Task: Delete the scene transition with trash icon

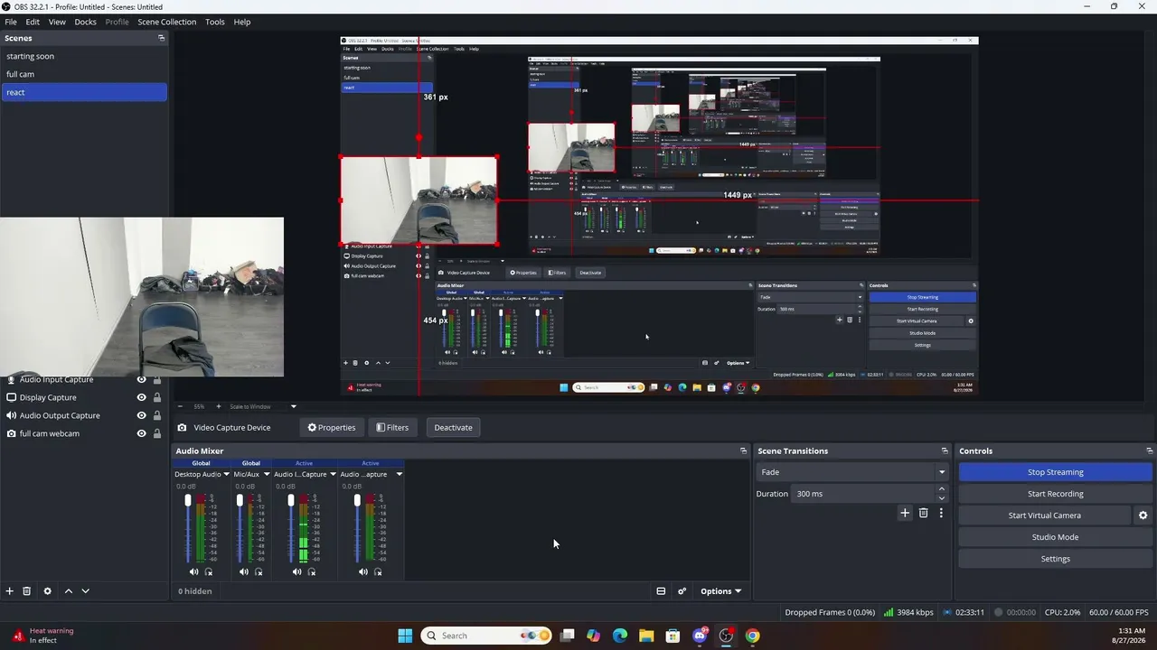Action: pos(923,513)
